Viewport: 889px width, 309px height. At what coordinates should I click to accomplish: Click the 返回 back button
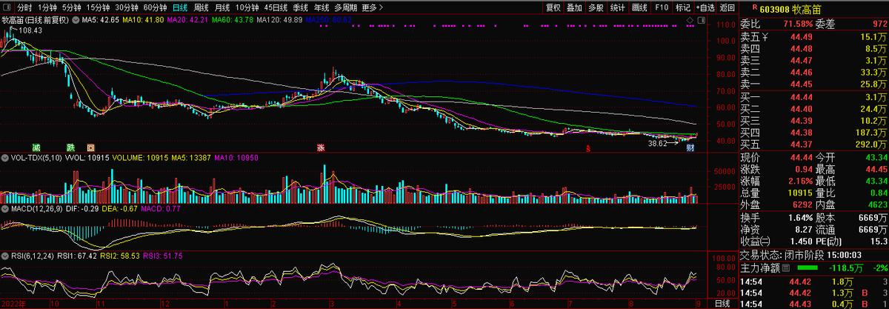727,7
